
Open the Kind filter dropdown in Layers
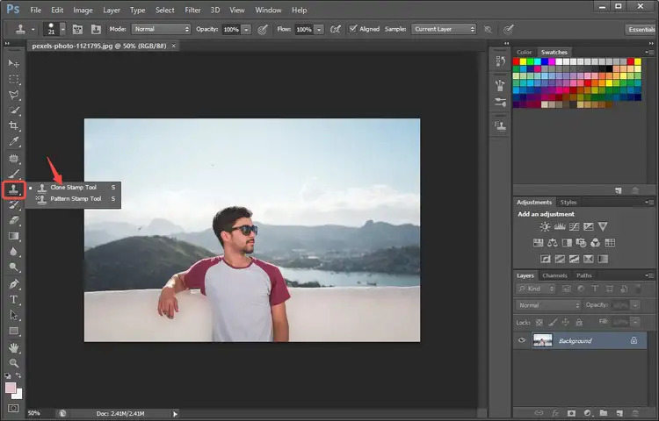point(536,289)
